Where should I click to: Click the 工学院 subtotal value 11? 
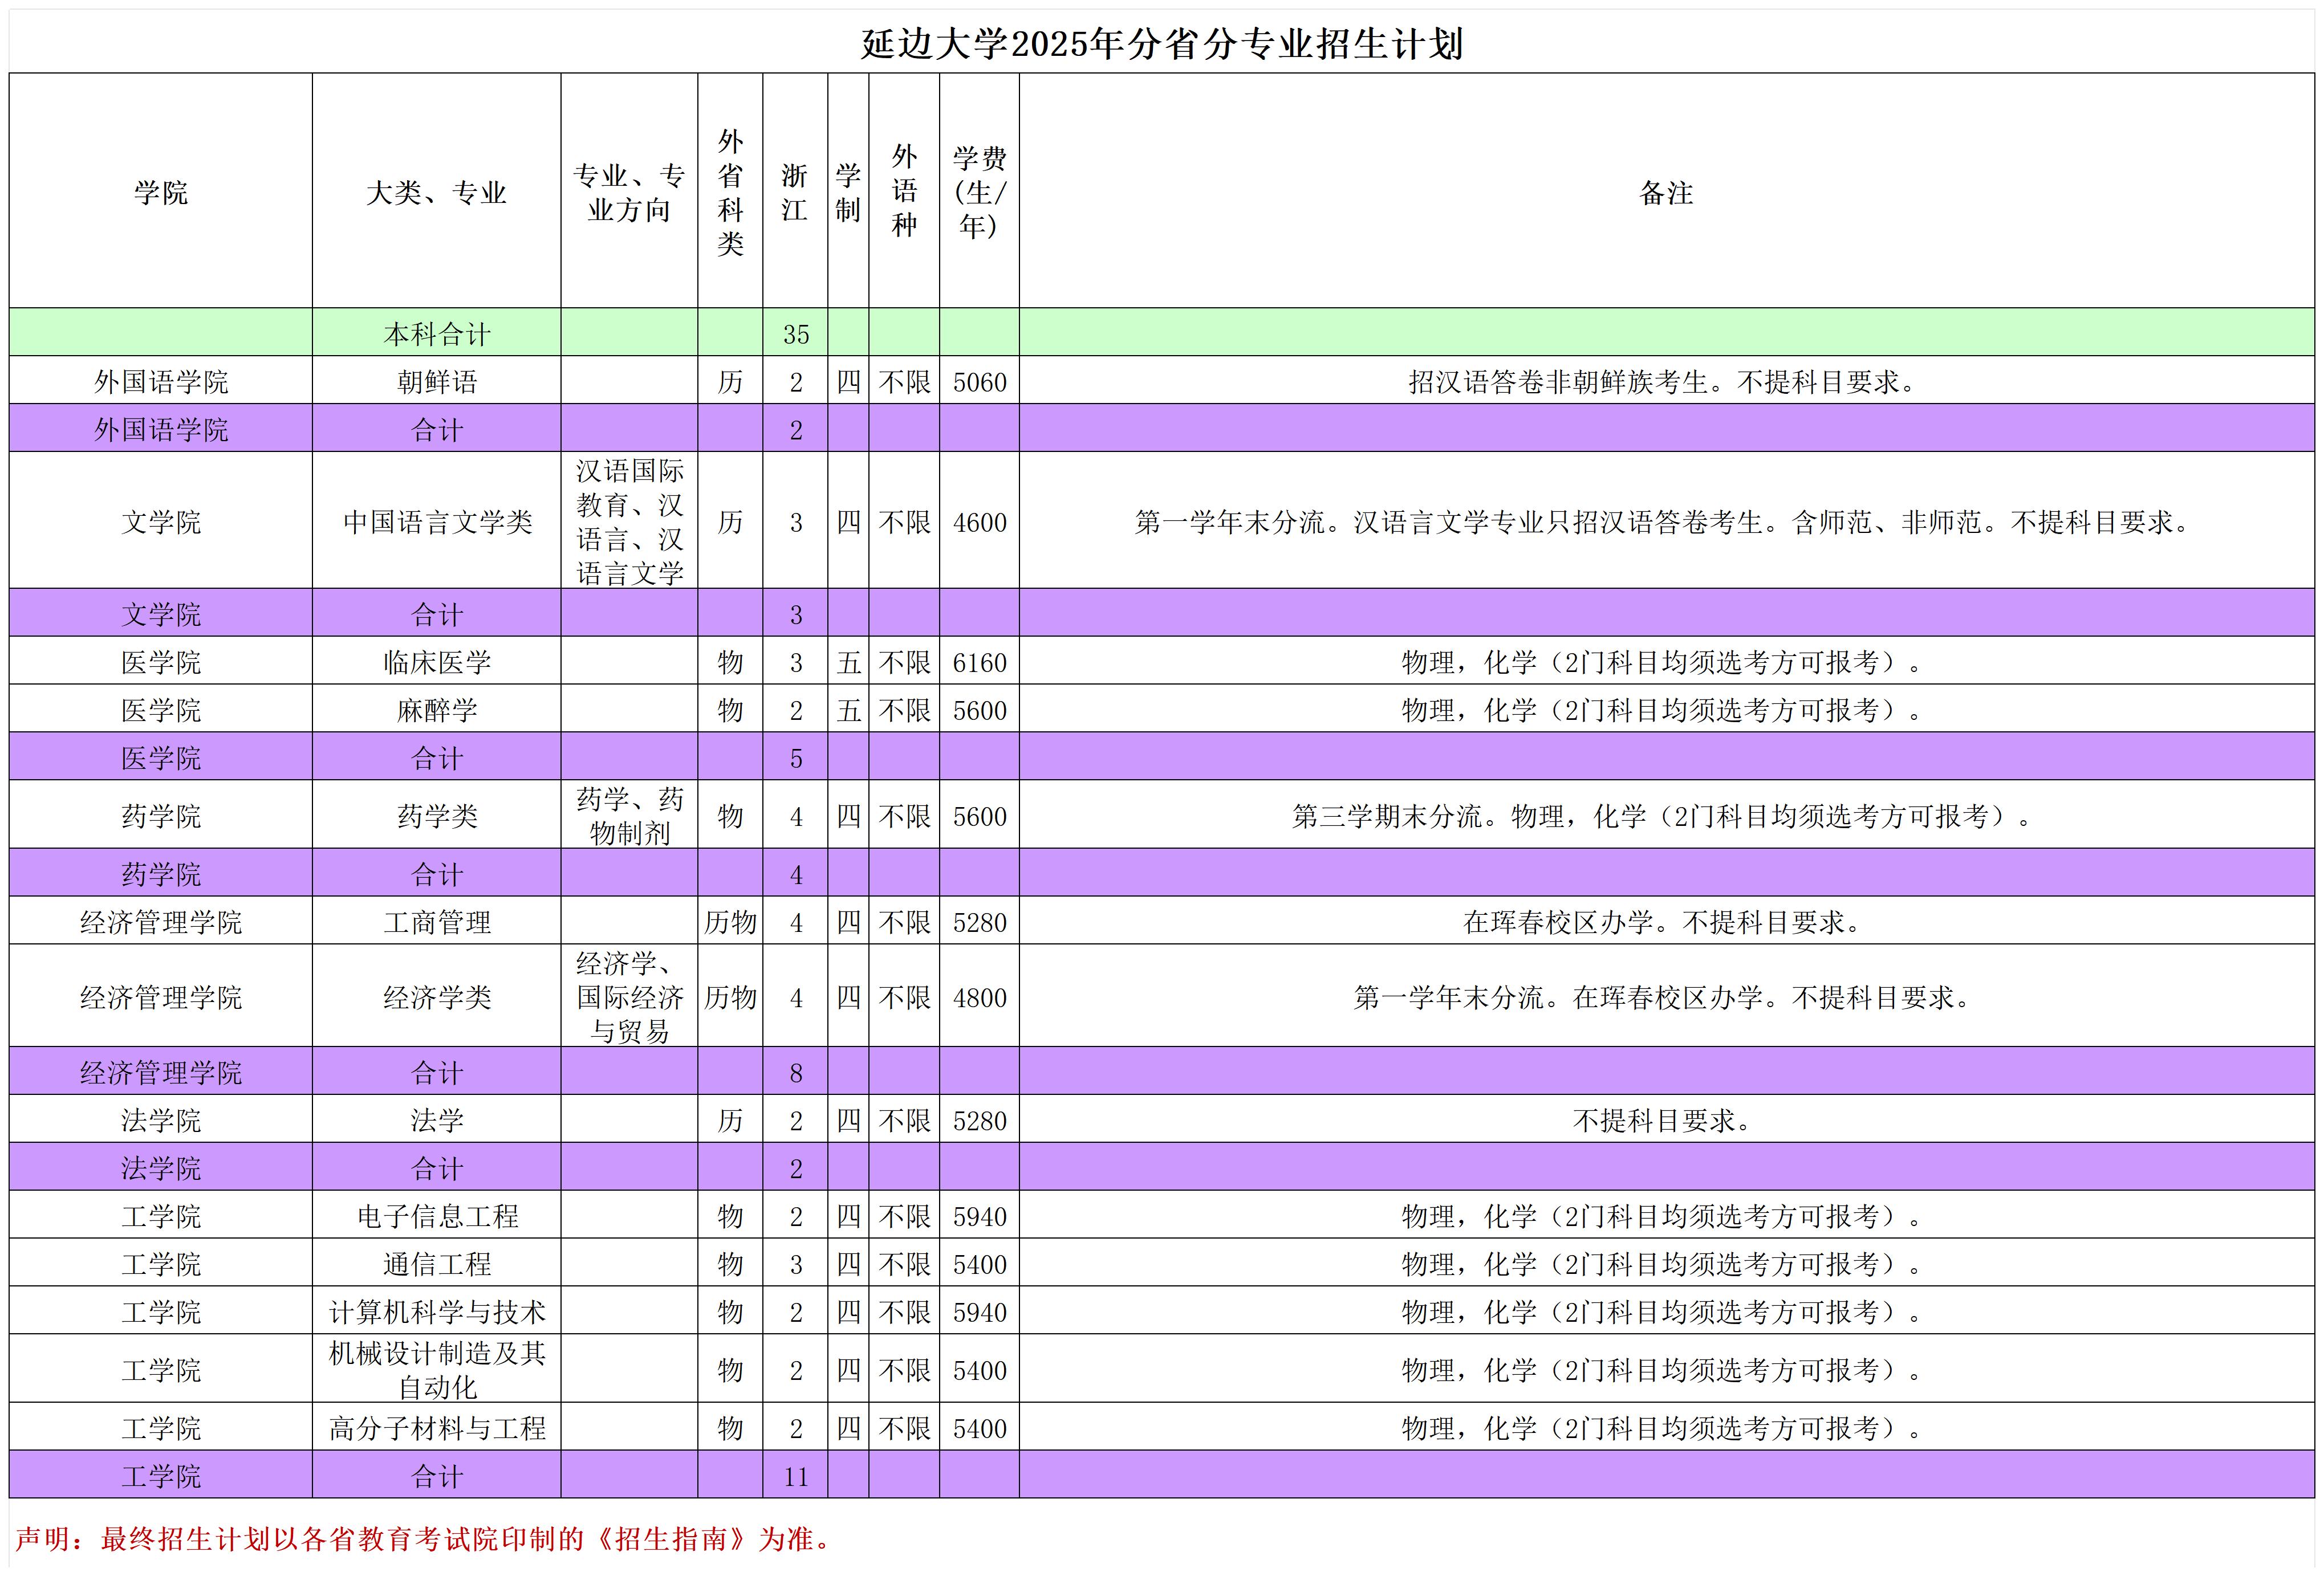795,1475
